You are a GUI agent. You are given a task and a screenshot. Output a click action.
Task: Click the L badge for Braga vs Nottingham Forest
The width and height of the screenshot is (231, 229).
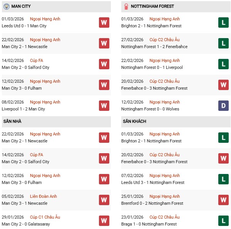click(x=223, y=221)
